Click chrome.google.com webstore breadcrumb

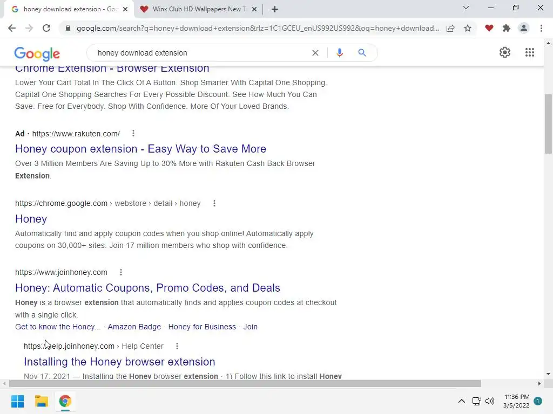click(108, 203)
